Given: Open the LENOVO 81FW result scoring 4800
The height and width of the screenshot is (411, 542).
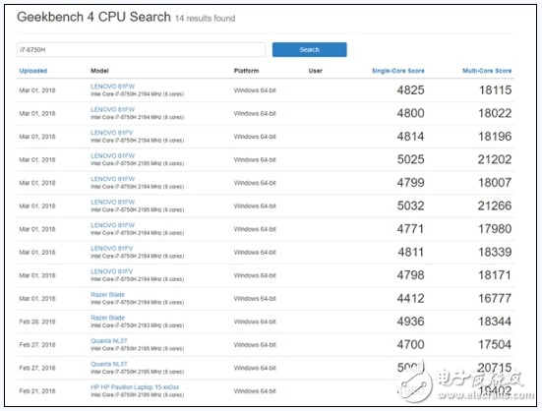Looking at the screenshot, I should tap(113, 109).
